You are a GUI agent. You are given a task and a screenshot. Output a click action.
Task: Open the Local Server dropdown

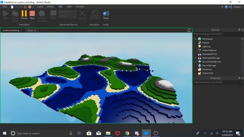tap(67, 12)
